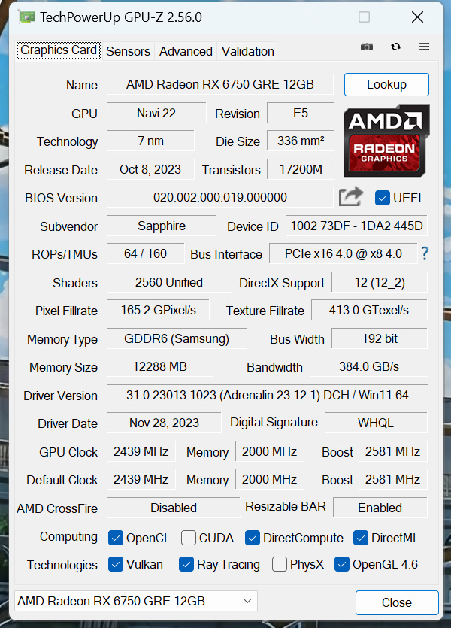Click the GPU-Z logo in the title bar
This screenshot has width=451, height=628.
coord(26,16)
